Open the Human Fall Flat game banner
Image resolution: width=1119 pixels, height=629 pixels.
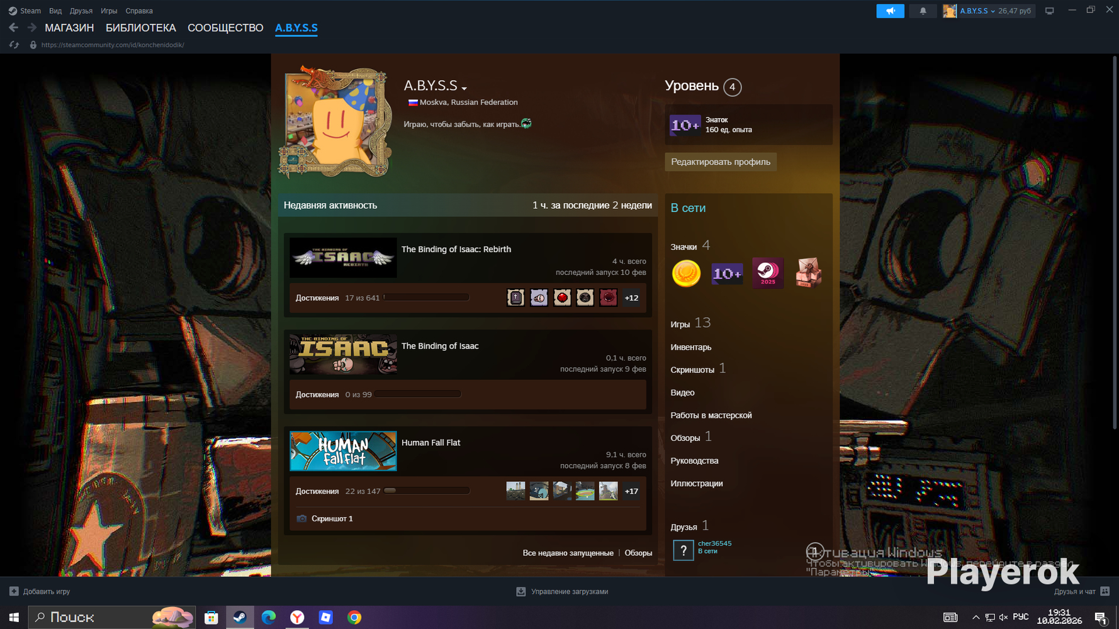point(343,451)
